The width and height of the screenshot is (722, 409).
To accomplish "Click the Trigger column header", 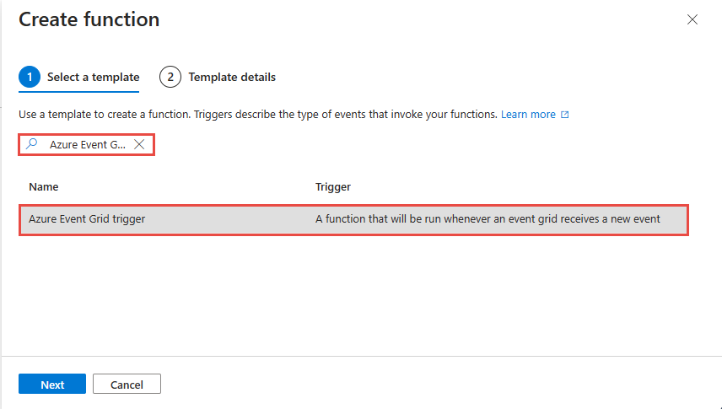I will [333, 186].
